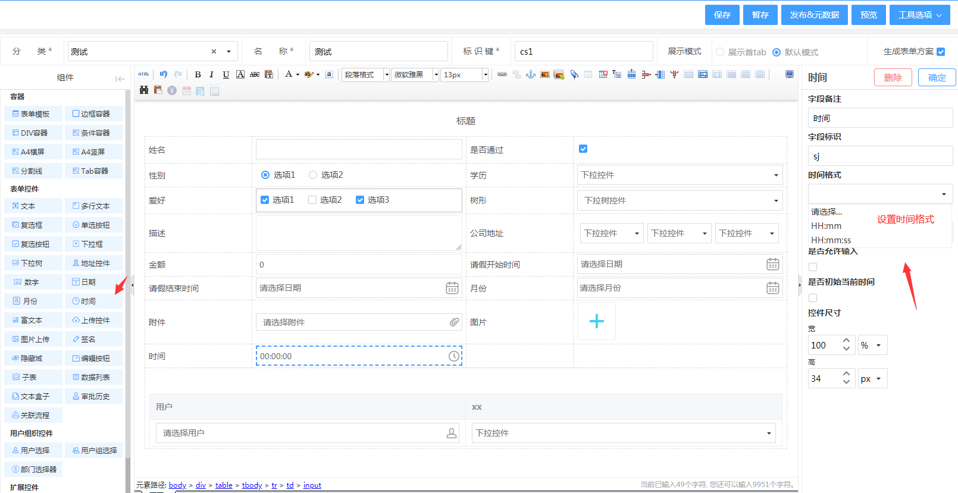
Task: Check 选项2 in the 爱好 row
Action: coord(312,200)
